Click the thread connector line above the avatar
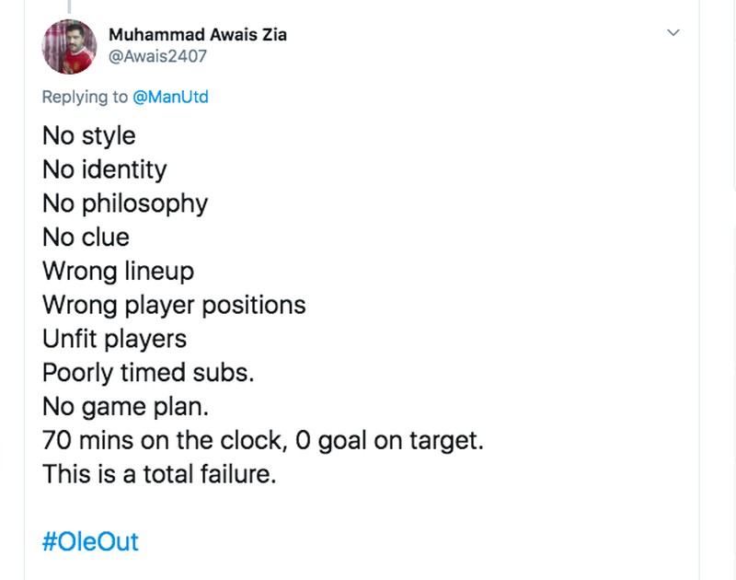 coord(69,6)
